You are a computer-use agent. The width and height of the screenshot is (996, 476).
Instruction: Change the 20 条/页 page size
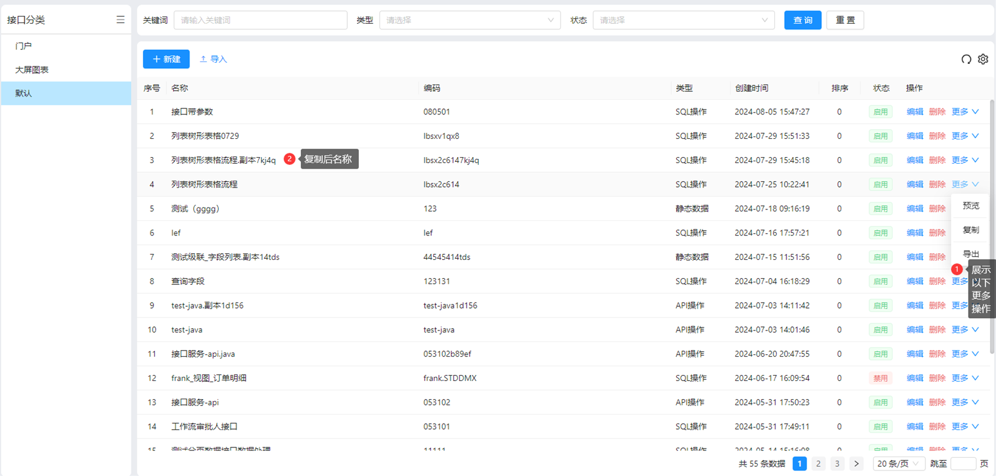[x=898, y=464]
